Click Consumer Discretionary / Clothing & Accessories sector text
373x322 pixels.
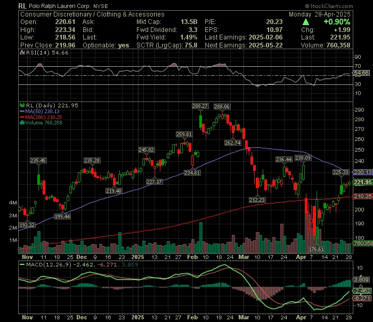point(92,14)
